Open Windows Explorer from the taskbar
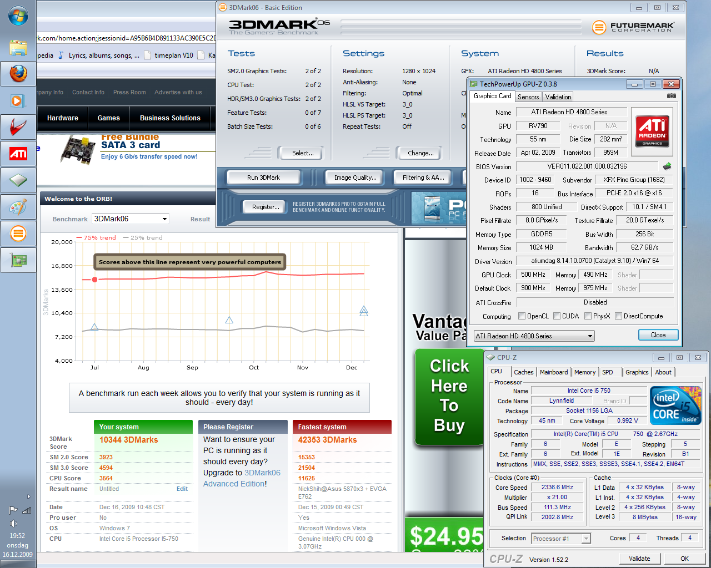The width and height of the screenshot is (711, 568). [18, 47]
